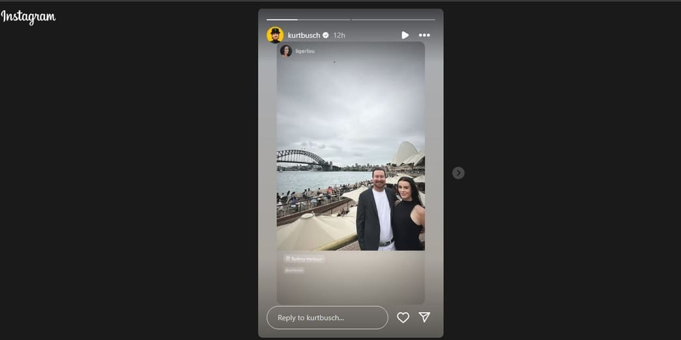Click the 12h timestamp
Viewport: 681px width, 340px height.
point(340,35)
